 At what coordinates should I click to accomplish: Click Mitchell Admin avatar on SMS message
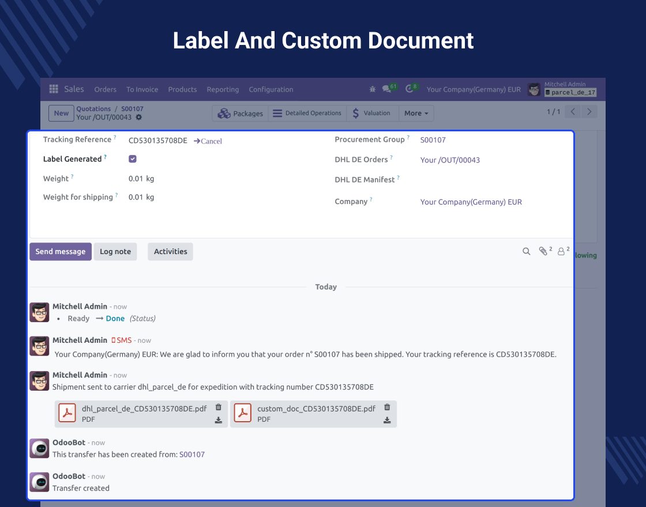(x=40, y=346)
